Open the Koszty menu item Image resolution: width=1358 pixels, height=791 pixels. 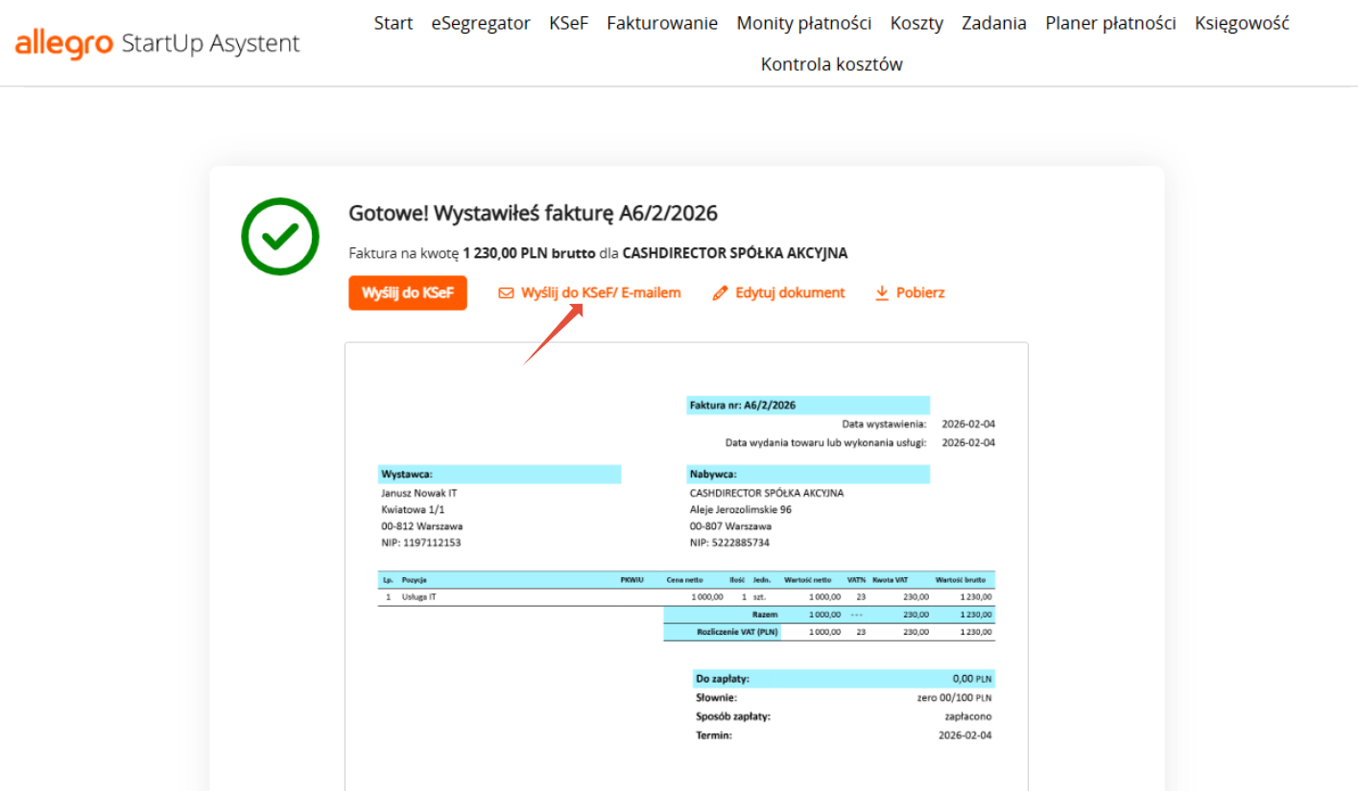[x=917, y=23]
